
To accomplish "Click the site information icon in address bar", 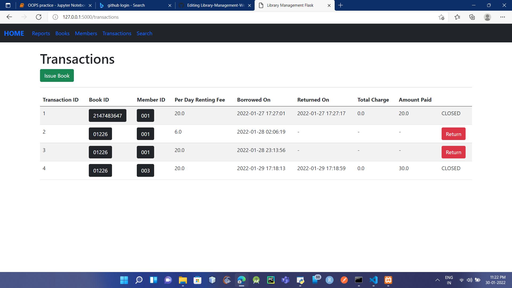I will click(x=55, y=17).
